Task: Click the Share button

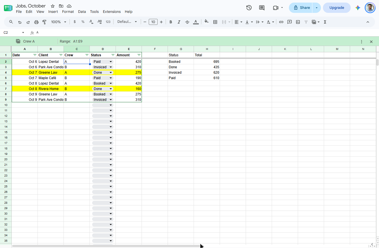Action: click(301, 8)
